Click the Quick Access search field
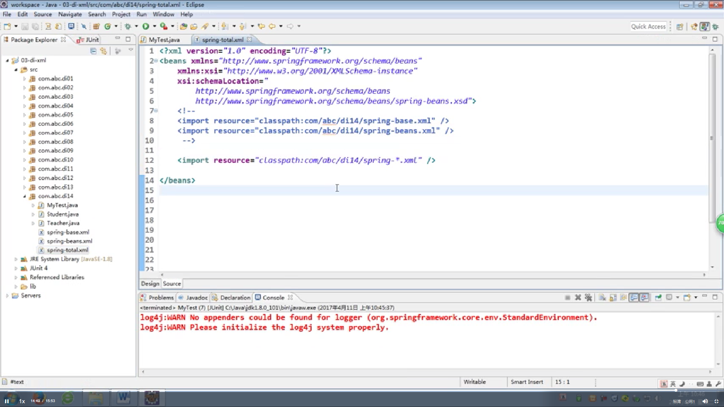This screenshot has width=724, height=407. tap(648, 26)
